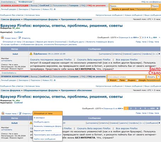161x142 pixels.
Task: Choose 'Включить плавающую форму' in the dropdown menu
Action: point(48,126)
